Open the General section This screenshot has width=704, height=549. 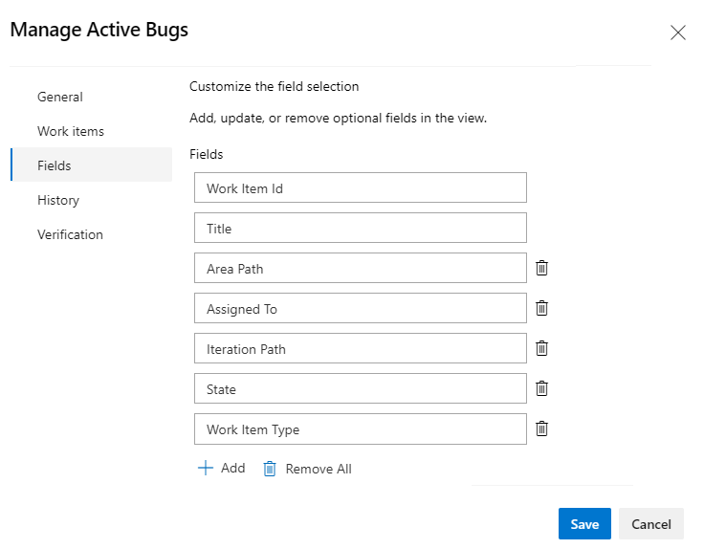click(x=91, y=97)
